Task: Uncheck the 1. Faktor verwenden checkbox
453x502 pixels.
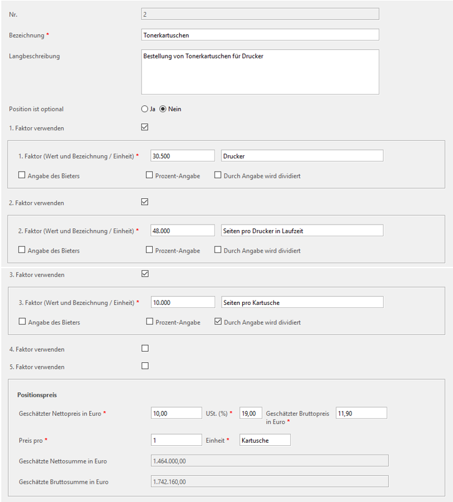Action: coord(145,127)
